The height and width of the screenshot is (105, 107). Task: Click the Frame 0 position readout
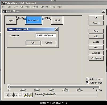pos(65,95)
